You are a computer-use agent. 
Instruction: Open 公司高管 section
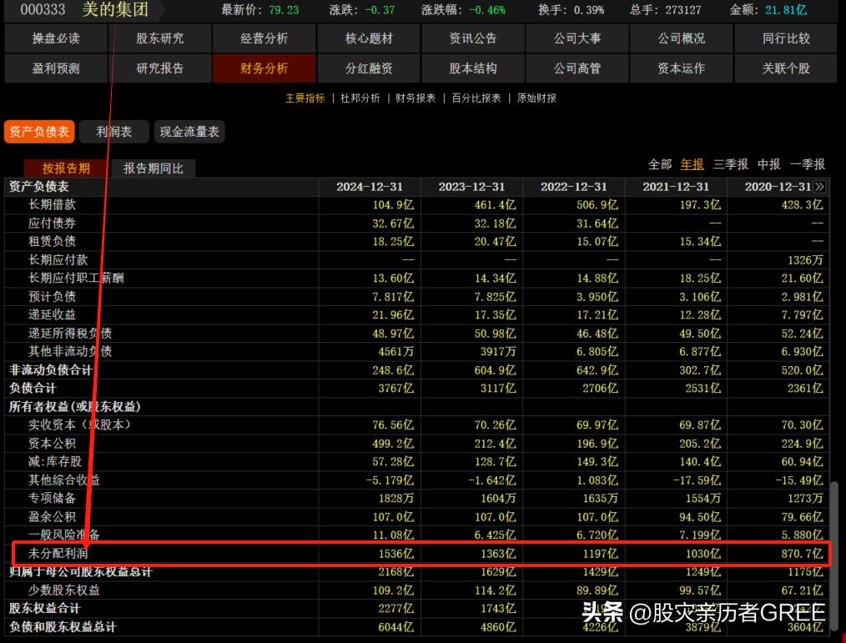pos(577,68)
